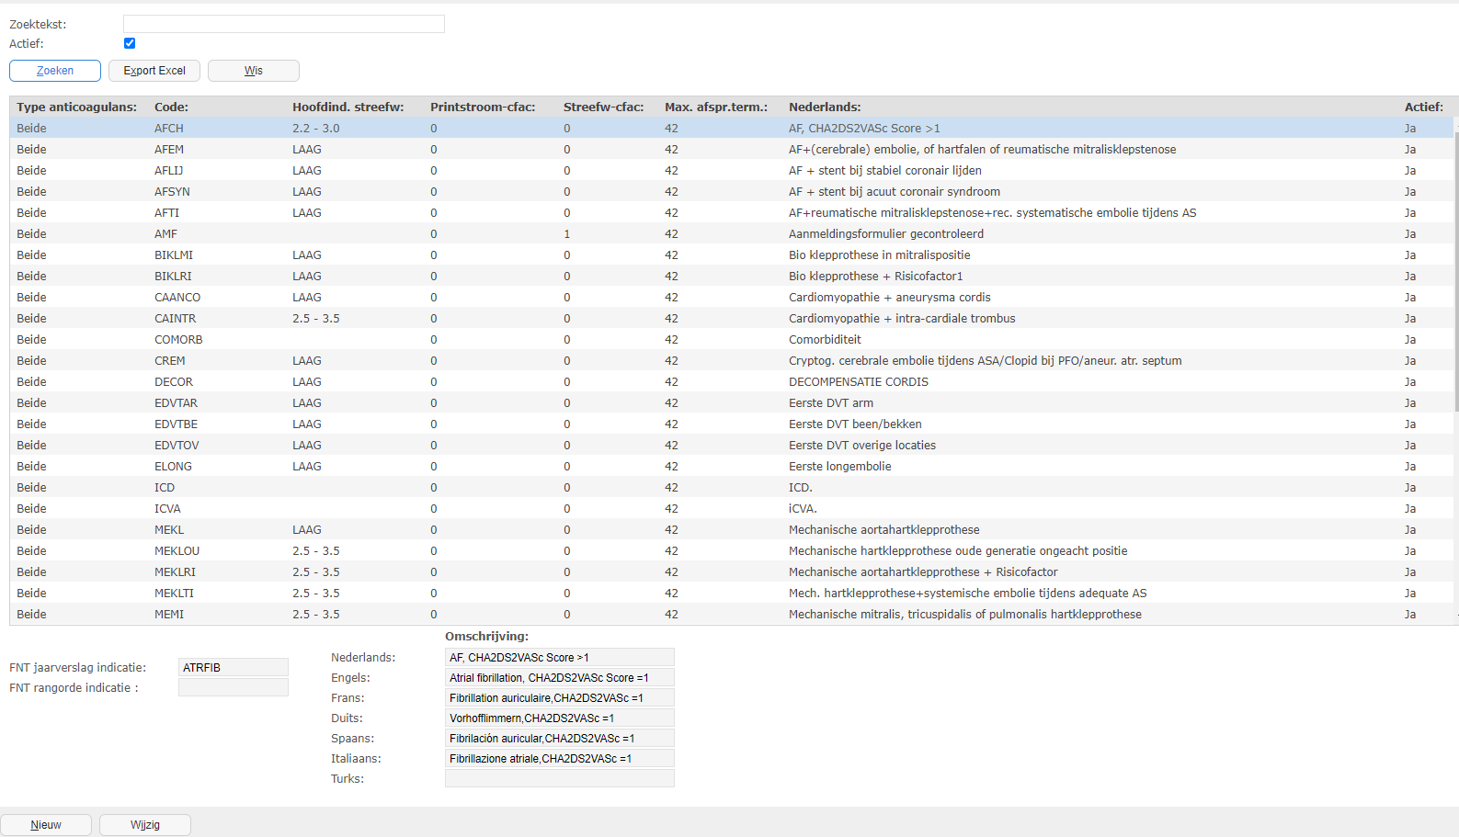Click the Italiaans omschrijving field
The image size is (1459, 837).
560,759
